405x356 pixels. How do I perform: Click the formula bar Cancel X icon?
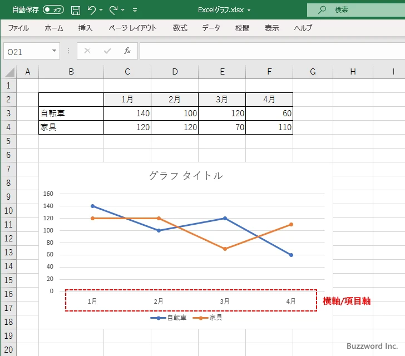[x=87, y=51]
